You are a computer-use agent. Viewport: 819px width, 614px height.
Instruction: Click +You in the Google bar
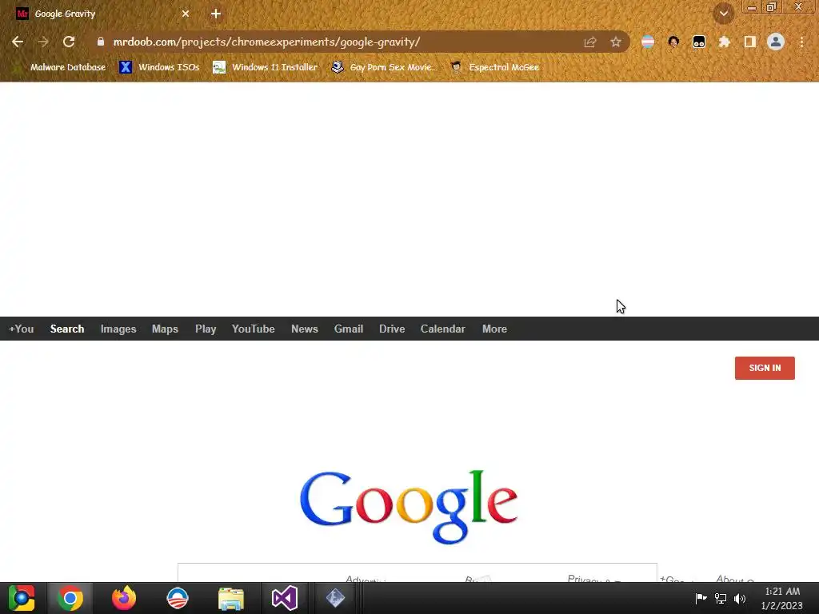(x=22, y=329)
